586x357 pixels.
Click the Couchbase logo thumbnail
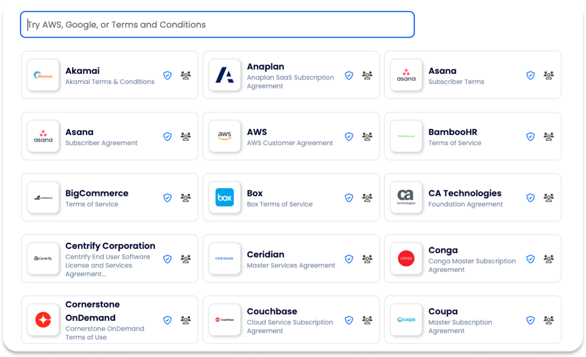click(x=225, y=319)
